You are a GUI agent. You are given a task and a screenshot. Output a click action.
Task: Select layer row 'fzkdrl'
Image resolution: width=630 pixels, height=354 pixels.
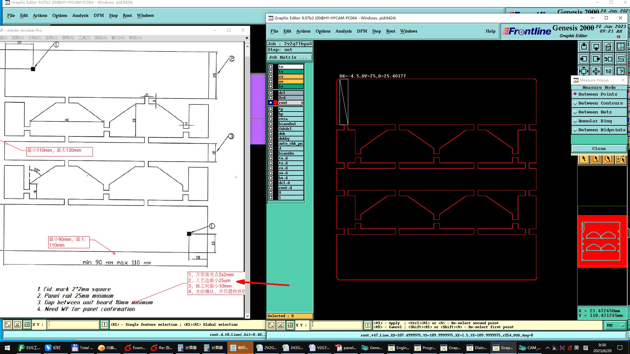[x=290, y=129]
